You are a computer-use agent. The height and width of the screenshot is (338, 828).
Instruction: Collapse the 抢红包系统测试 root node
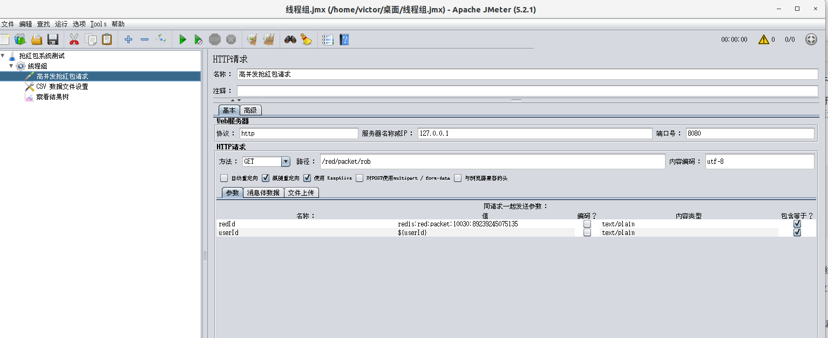pyautogui.click(x=3, y=56)
